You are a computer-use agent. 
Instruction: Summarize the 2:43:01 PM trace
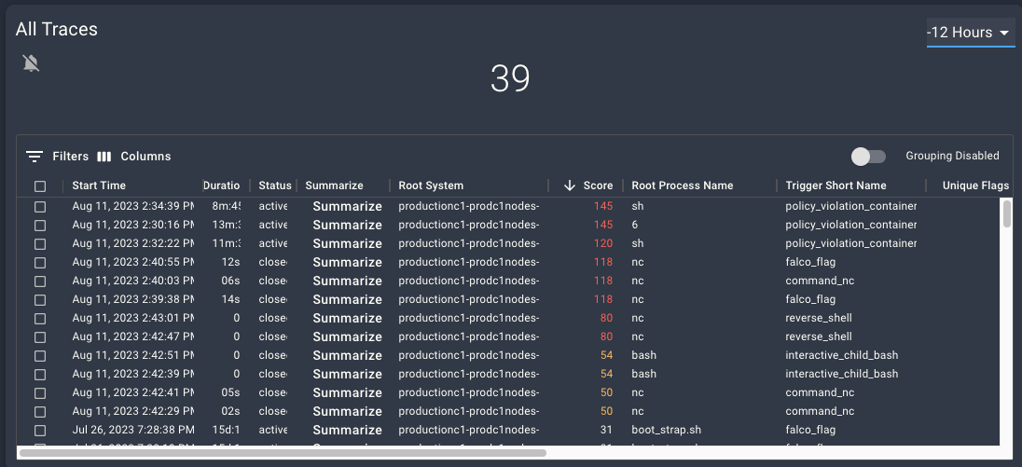[348, 319]
